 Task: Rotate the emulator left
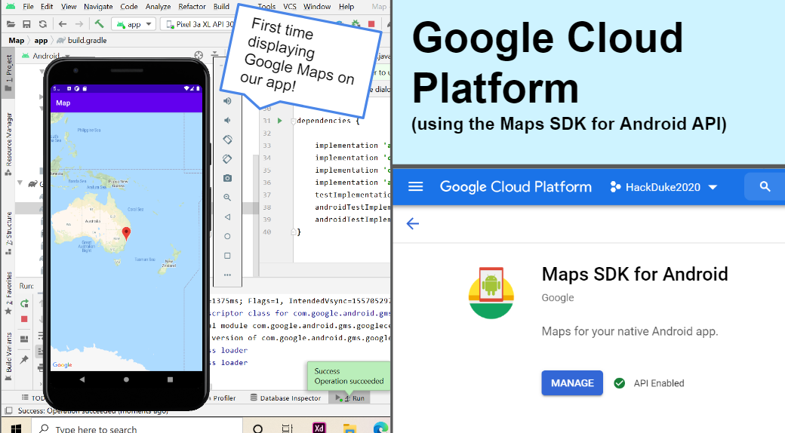tap(227, 140)
